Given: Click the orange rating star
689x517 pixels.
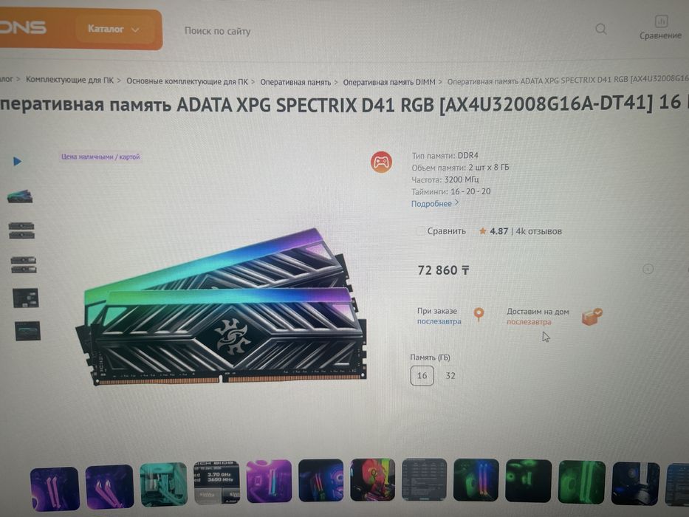Looking at the screenshot, I should coord(482,230).
